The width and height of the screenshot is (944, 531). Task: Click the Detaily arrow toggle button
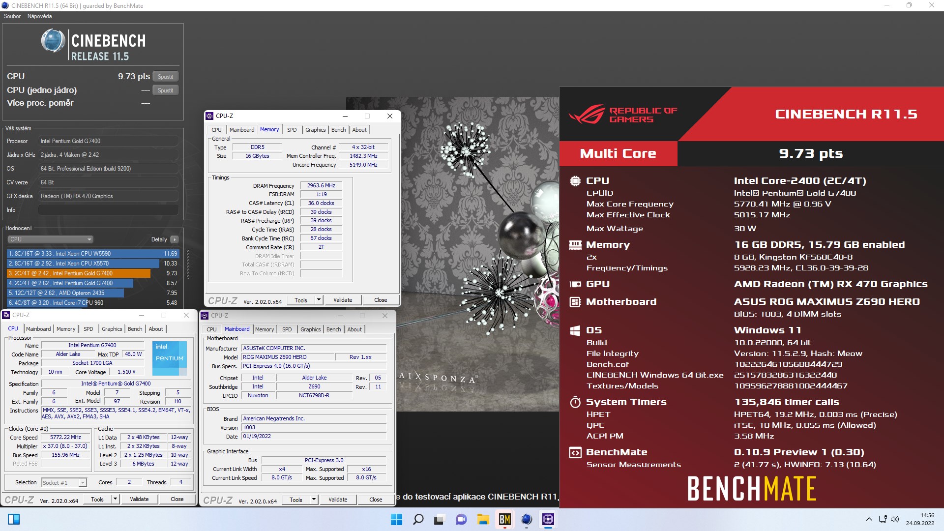click(x=174, y=239)
